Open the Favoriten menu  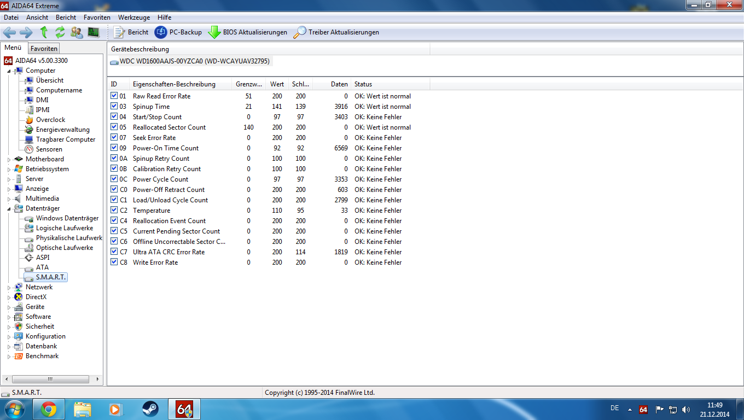[97, 17]
